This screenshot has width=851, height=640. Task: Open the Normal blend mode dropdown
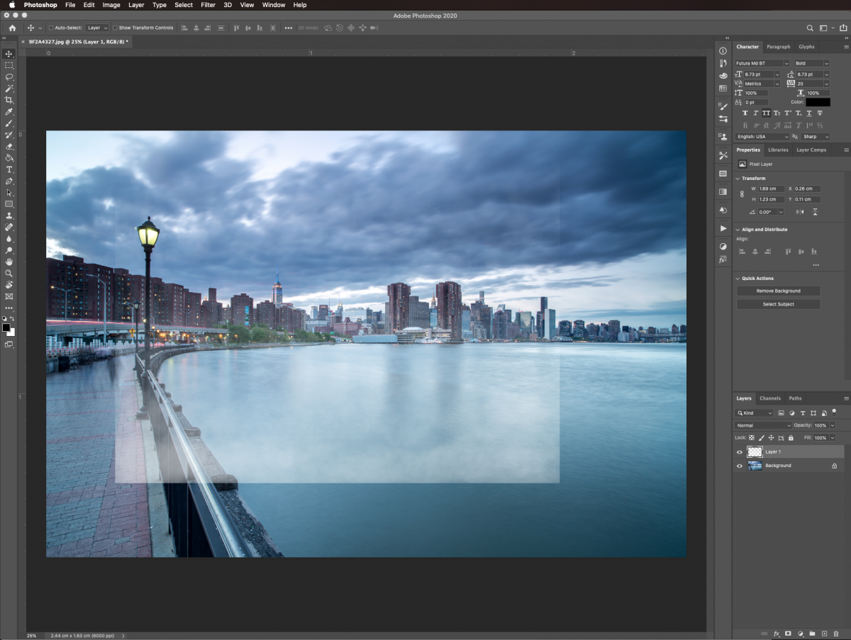(x=763, y=425)
